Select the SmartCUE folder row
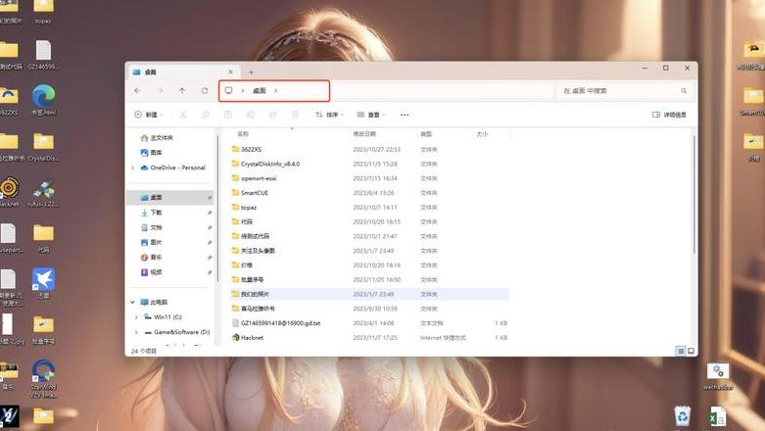 [x=369, y=193]
